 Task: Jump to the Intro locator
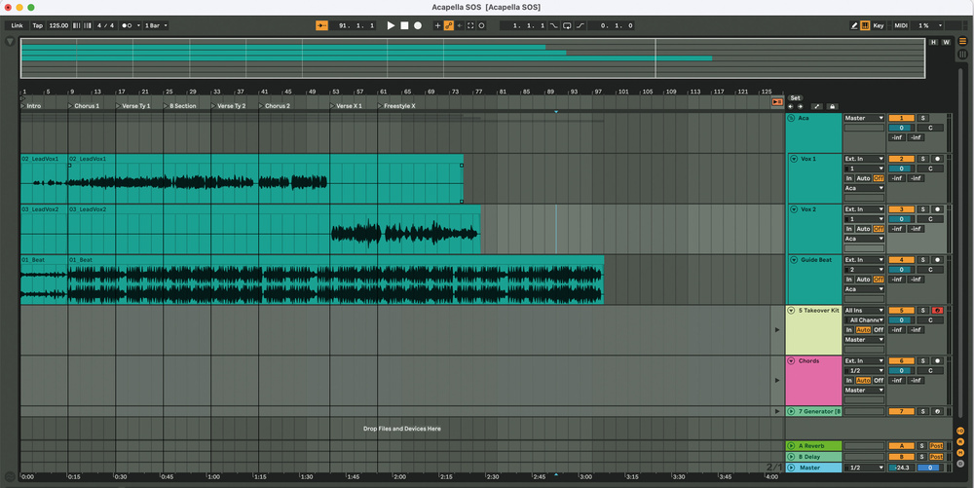point(31,106)
